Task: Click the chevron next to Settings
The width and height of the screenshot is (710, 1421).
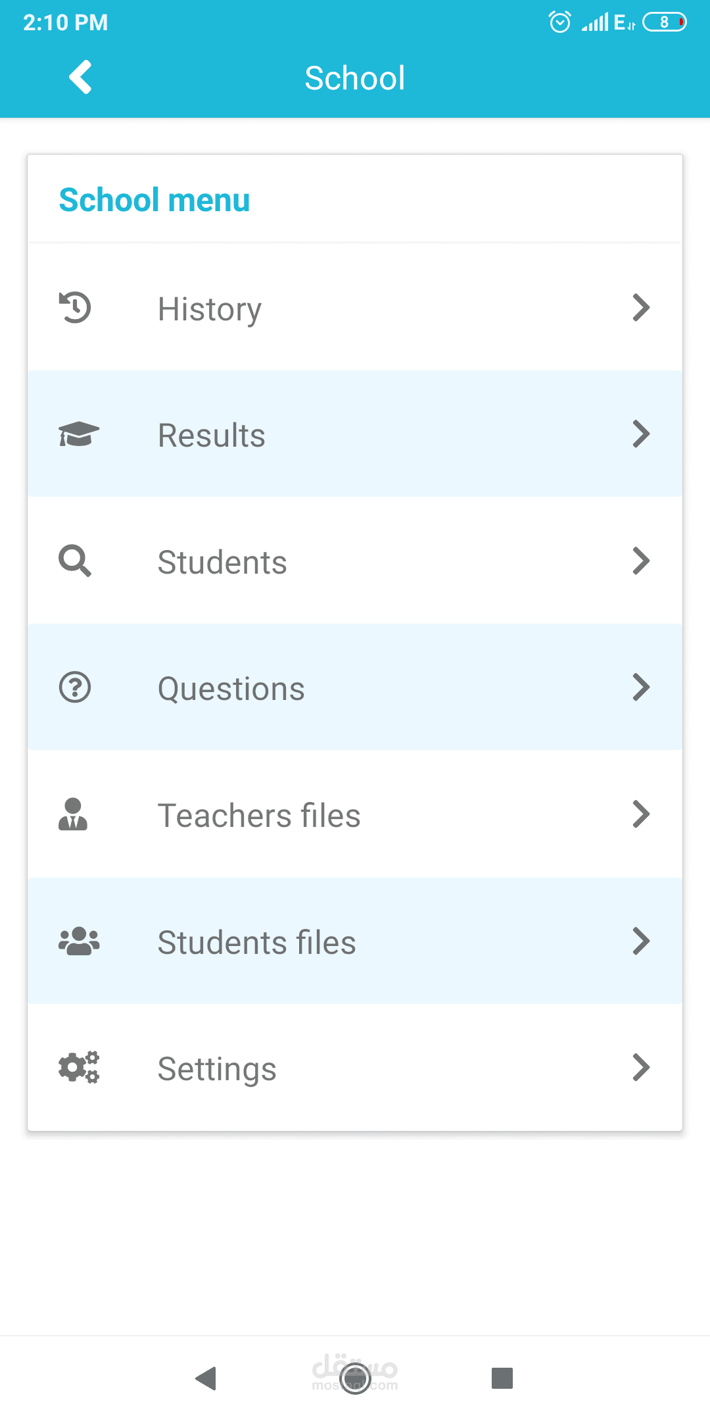Action: 641,1068
